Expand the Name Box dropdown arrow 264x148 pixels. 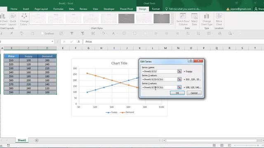(52, 42)
